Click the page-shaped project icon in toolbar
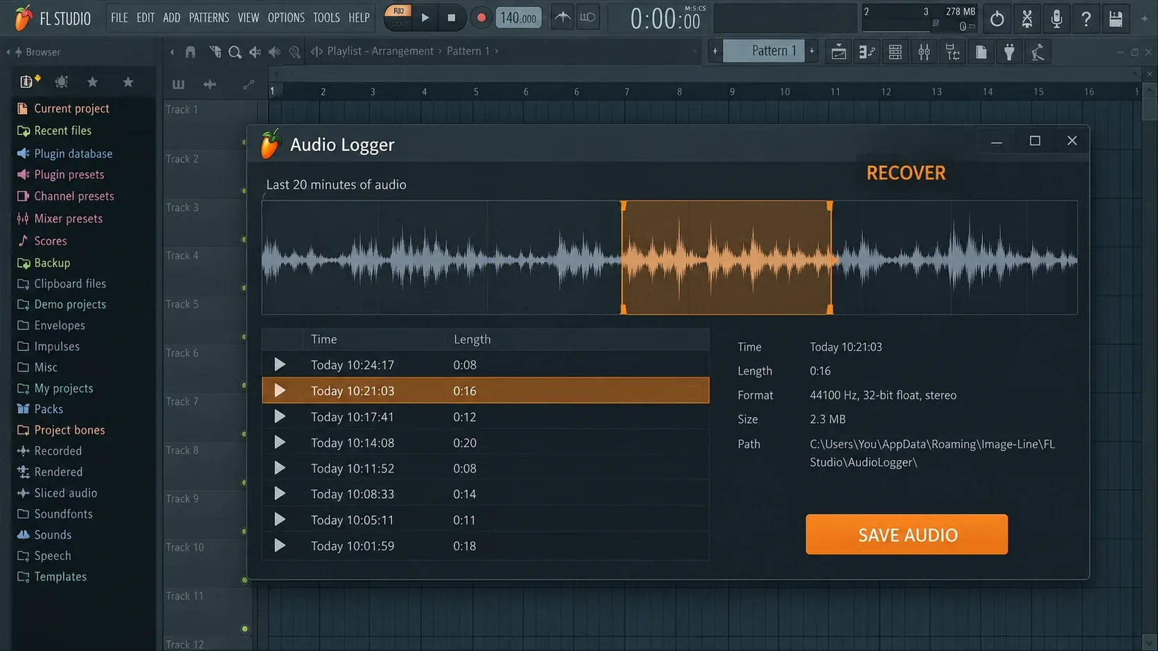The height and width of the screenshot is (651, 1158). [x=981, y=52]
